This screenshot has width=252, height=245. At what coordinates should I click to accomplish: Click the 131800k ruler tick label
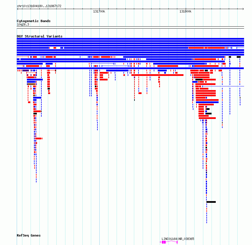[185, 11]
